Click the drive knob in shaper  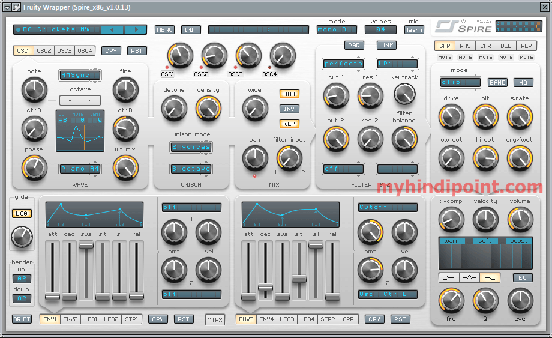[451, 117]
